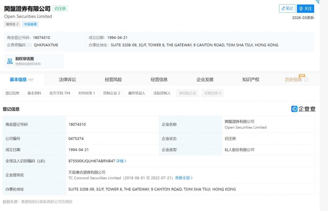Click the 18074310 value in the table
Image resolution: width=328 pixels, height=211 pixels.
(77, 124)
